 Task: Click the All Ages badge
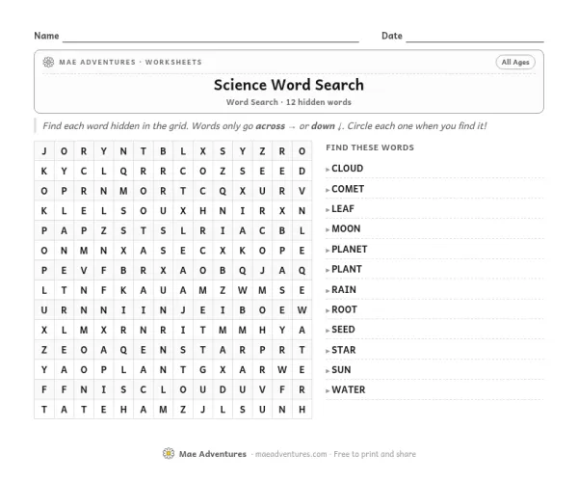pos(515,62)
